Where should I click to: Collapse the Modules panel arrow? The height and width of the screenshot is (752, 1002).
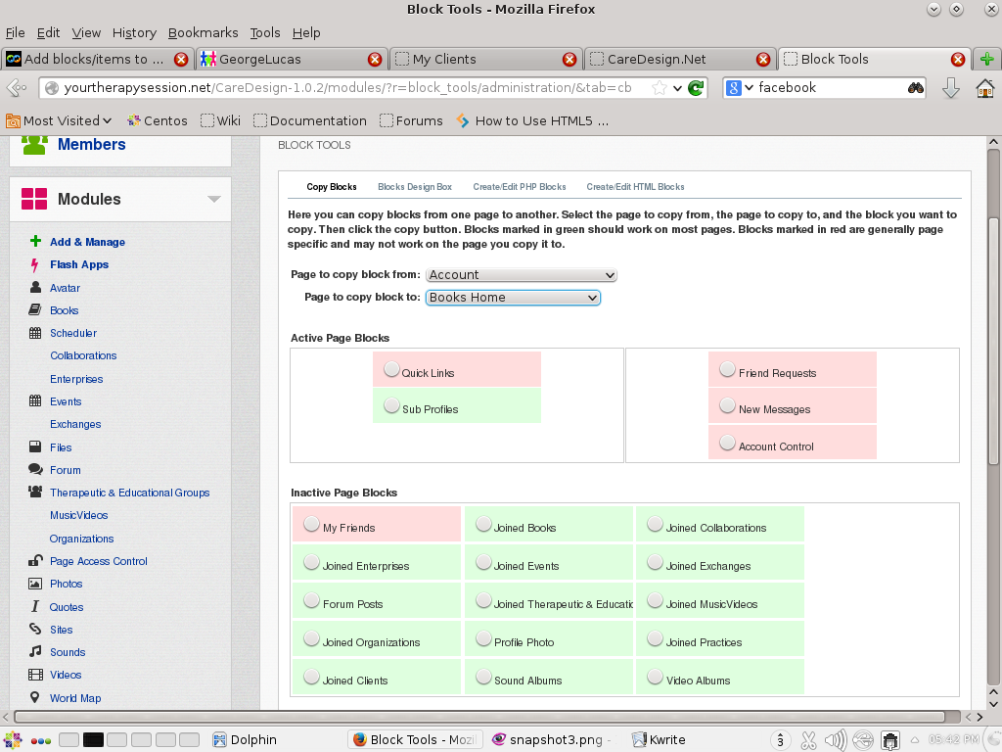click(x=213, y=200)
